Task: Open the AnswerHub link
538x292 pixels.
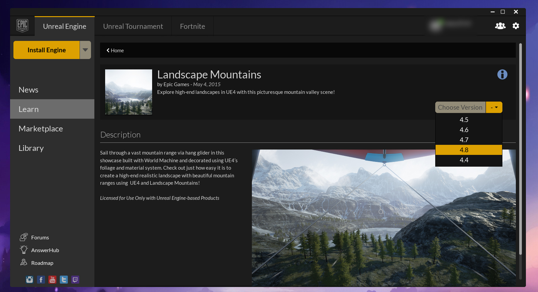Action: click(x=45, y=250)
